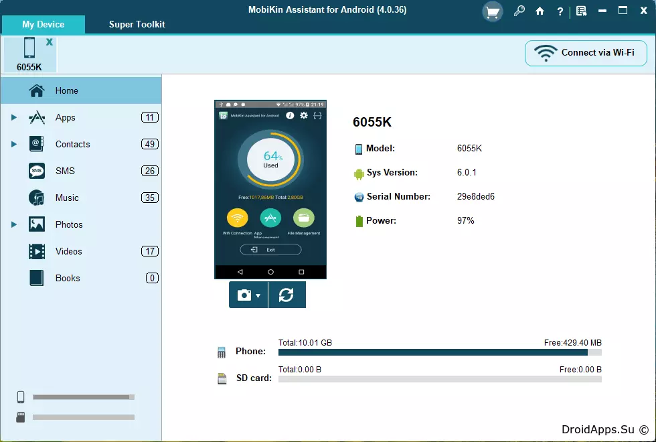Click the fullscreen icon in phone preview

coord(317,115)
